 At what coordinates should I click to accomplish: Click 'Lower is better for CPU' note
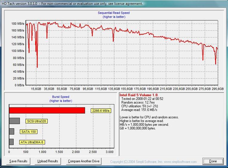tap(149, 117)
